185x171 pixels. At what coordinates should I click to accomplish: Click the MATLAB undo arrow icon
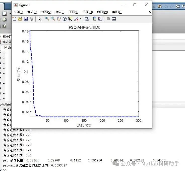click(166, 6)
